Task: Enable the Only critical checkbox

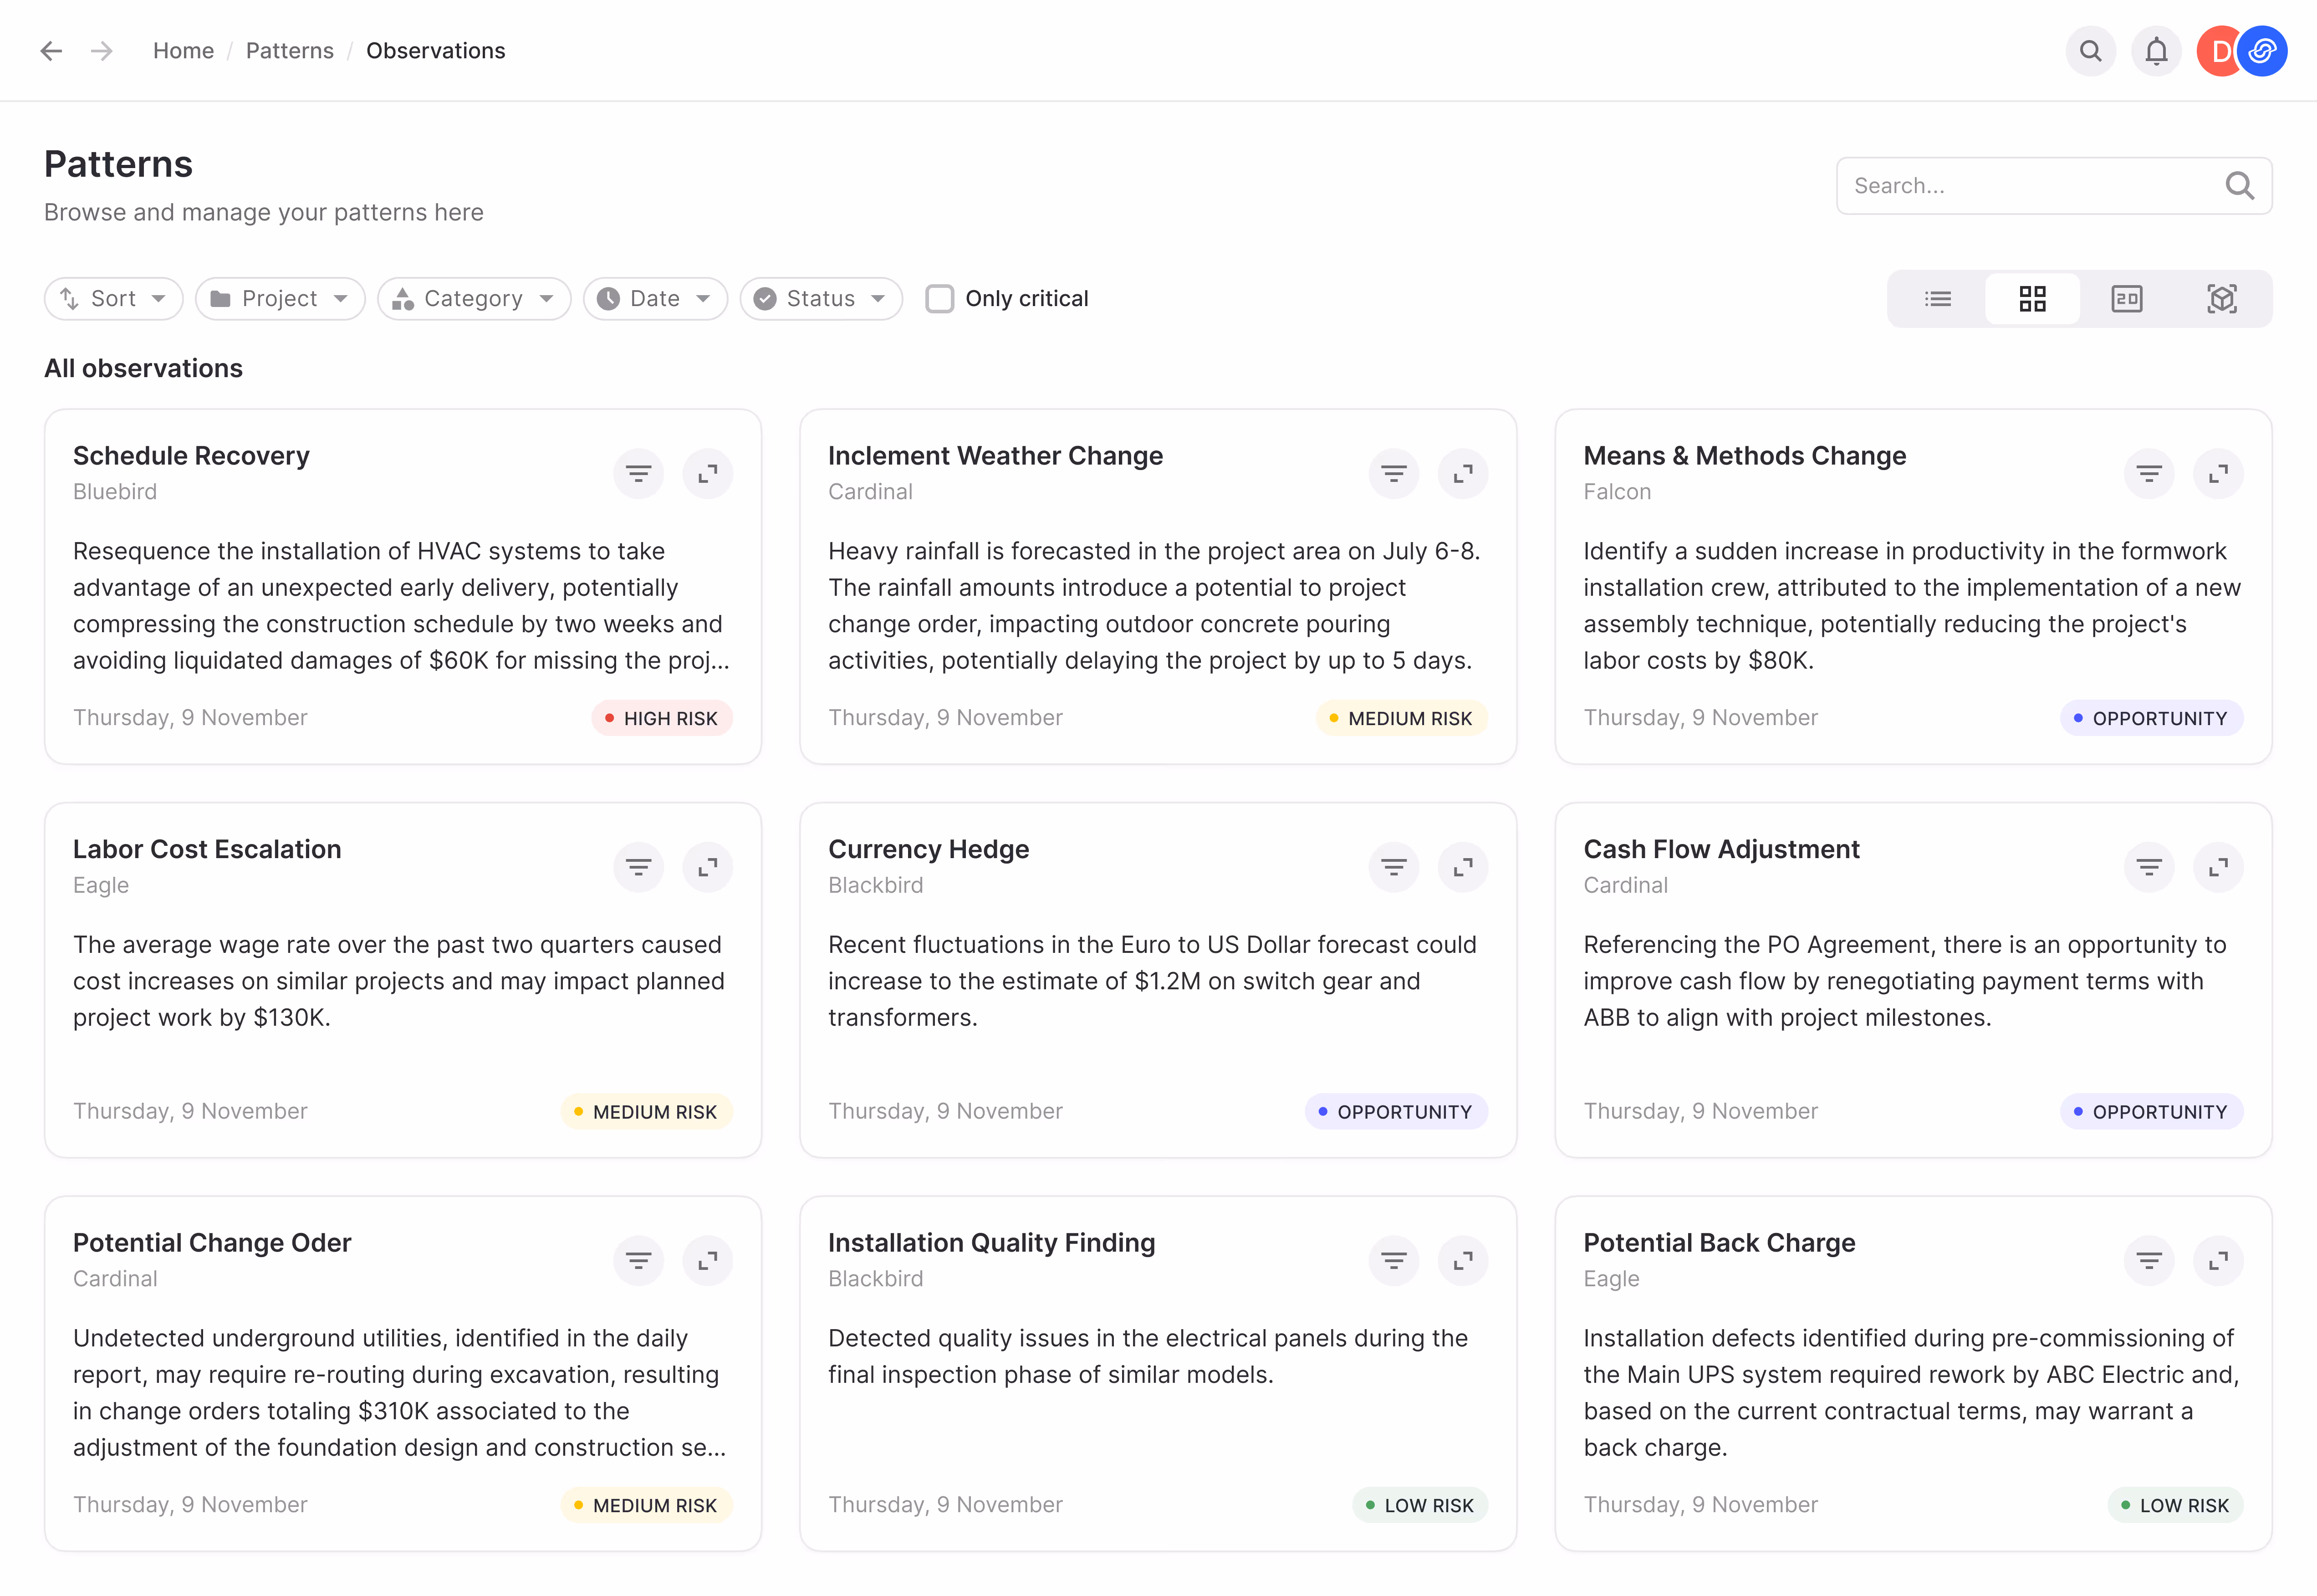Action: pyautogui.click(x=939, y=298)
